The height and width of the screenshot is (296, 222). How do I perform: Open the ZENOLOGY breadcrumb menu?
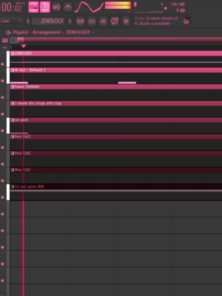click(78, 32)
